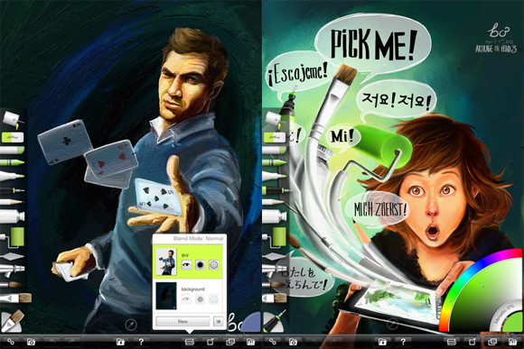The image size is (524, 349).
Task: Toggle the Layers panel icon in right bottom bar
Action: (452, 342)
